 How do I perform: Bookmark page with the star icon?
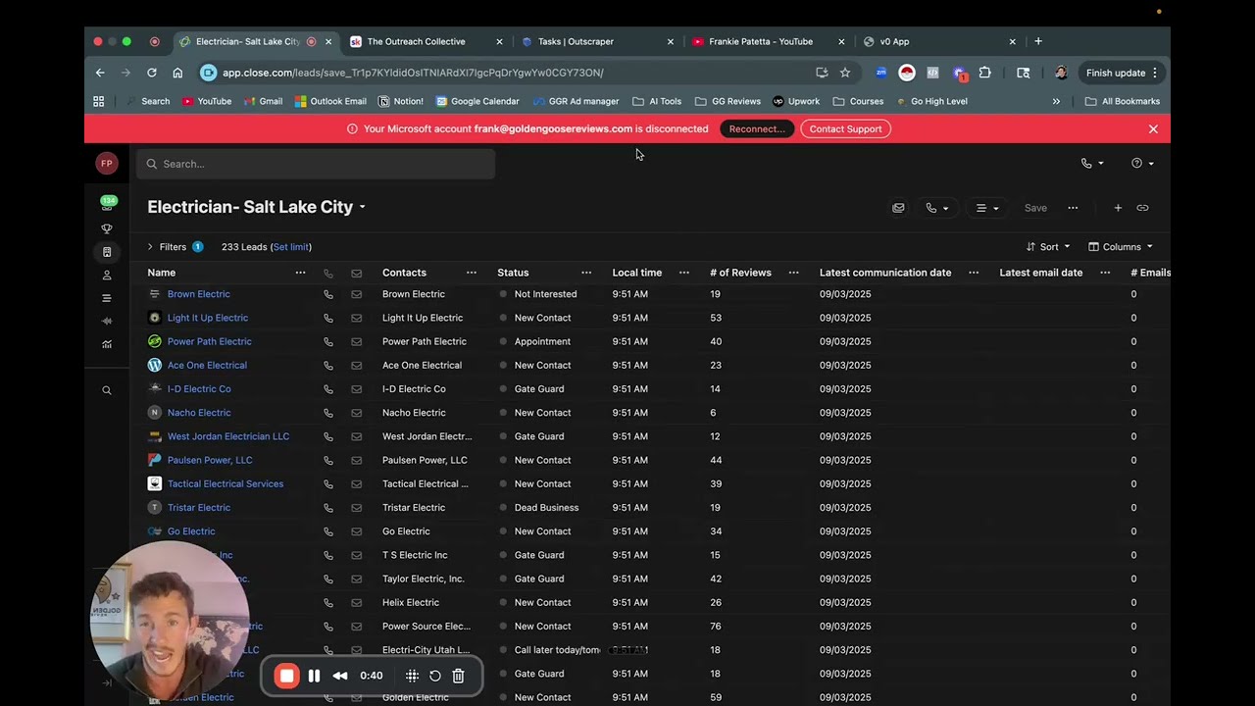coord(845,73)
